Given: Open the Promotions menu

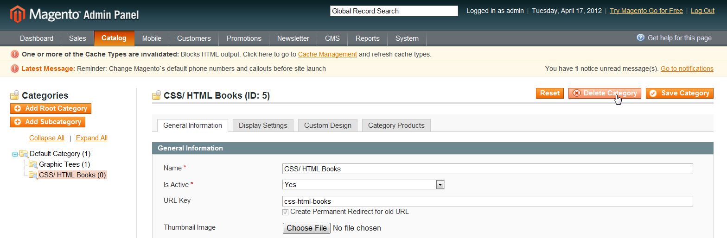Looking at the screenshot, I should 244,38.
